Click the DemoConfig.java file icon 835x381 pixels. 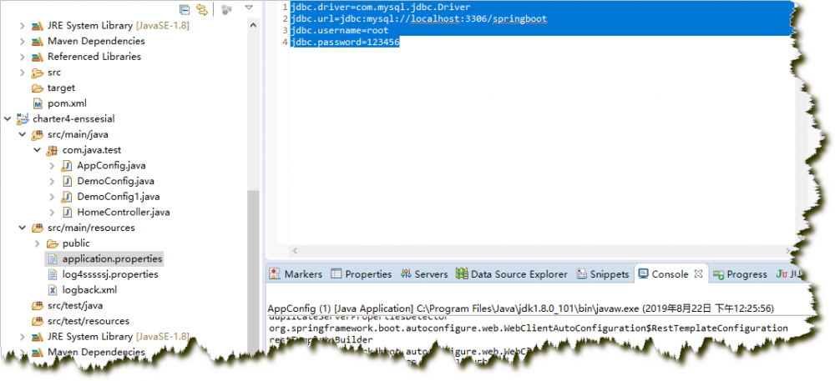point(67,181)
